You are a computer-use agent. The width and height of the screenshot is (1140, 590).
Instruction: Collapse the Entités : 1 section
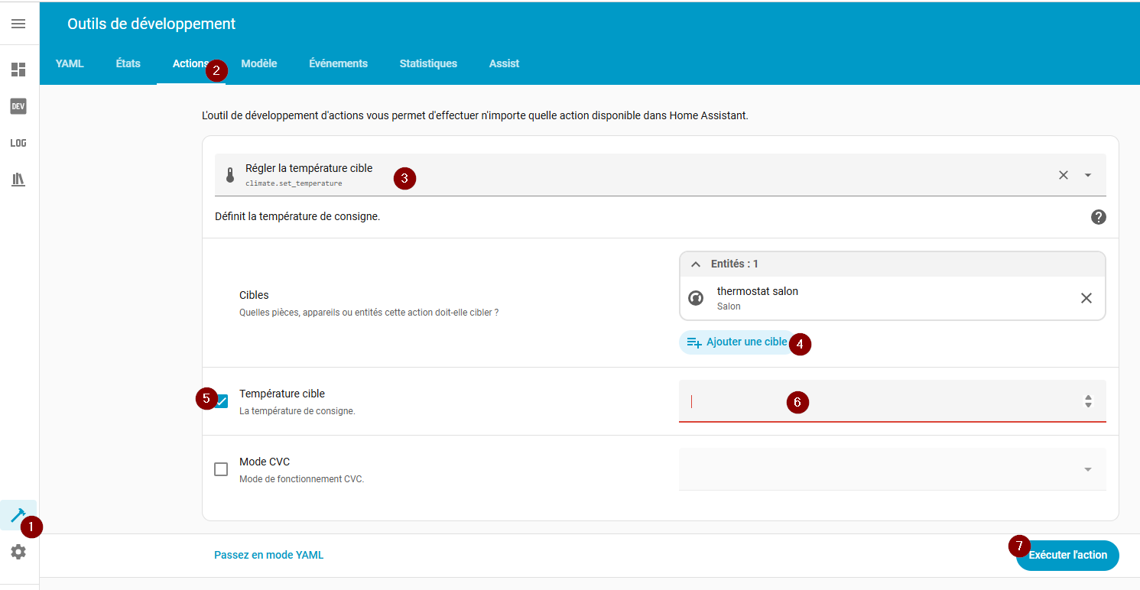click(x=696, y=264)
